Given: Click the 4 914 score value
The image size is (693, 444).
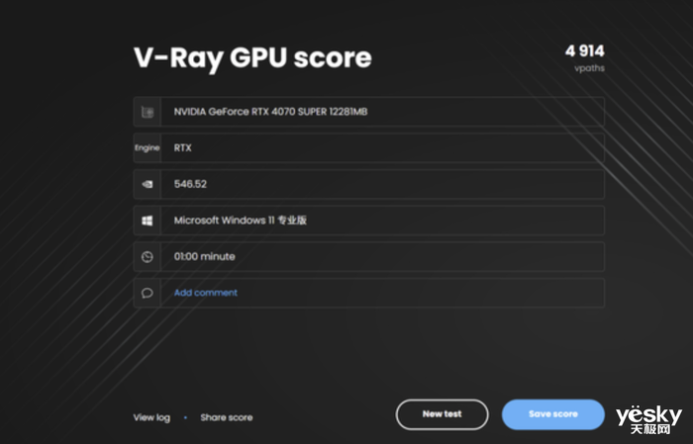Looking at the screenshot, I should (584, 51).
